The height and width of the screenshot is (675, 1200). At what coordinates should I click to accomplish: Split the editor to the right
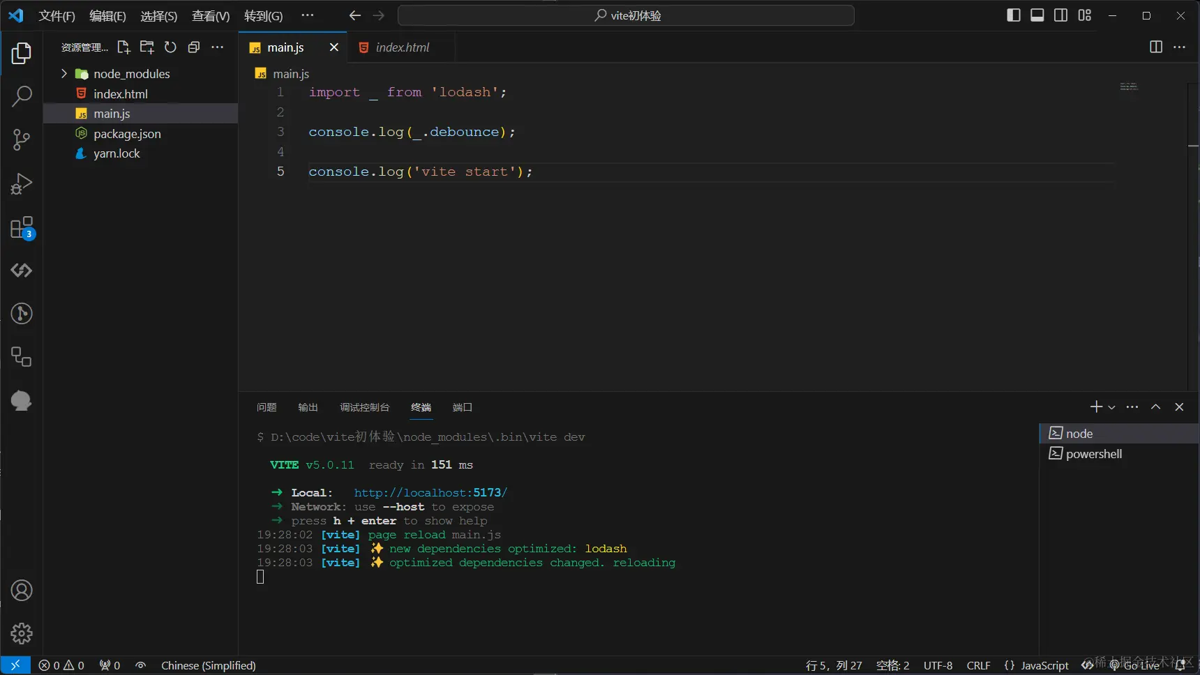[x=1156, y=47]
